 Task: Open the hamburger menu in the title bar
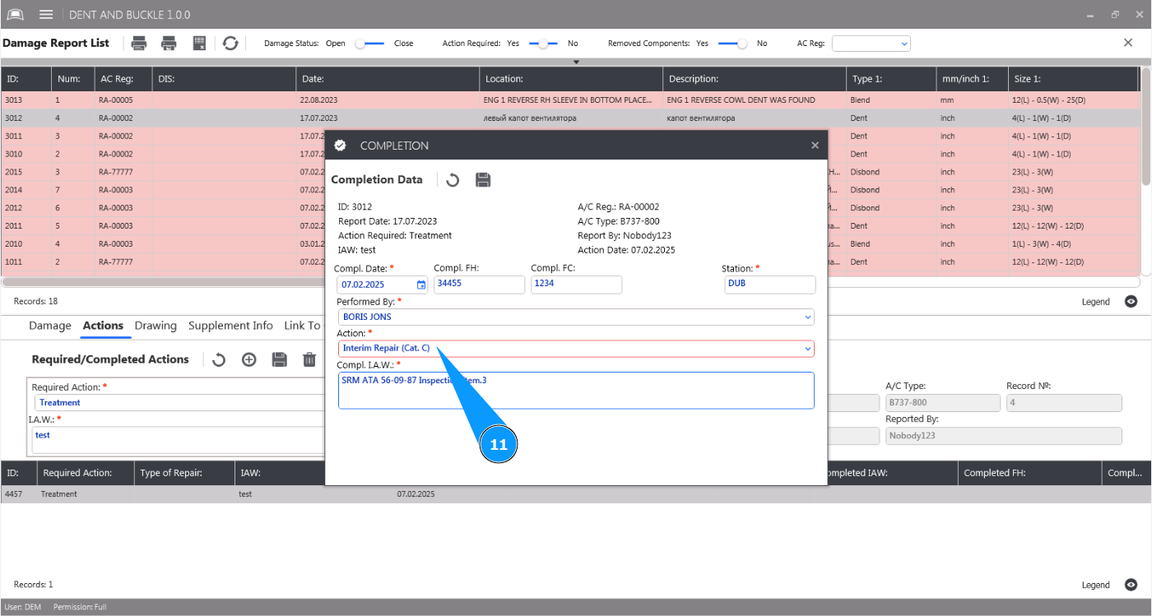point(46,15)
